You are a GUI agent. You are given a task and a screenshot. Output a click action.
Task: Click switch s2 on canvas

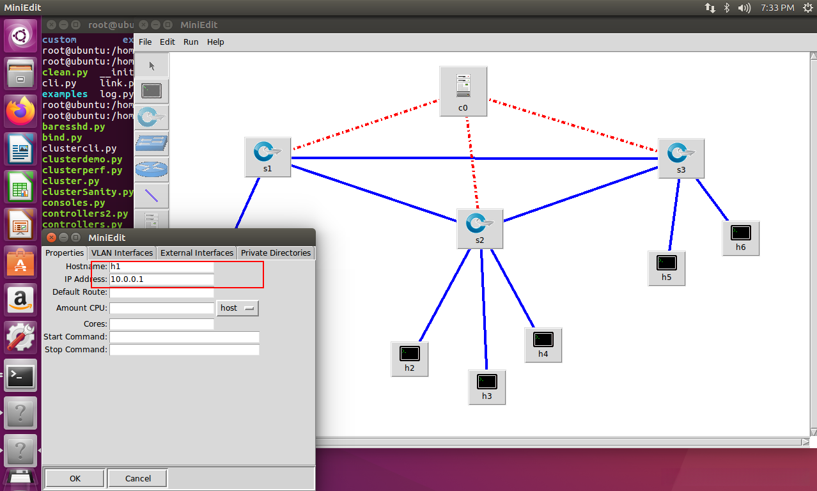click(x=480, y=228)
